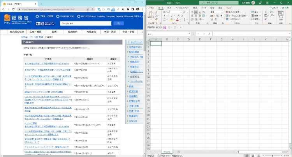Select the Sheet1 worksheet tab

click(167, 152)
